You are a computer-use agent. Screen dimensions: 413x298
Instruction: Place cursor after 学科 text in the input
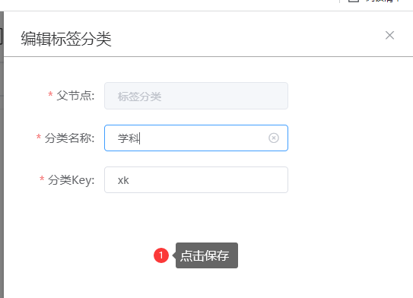pyautogui.click(x=140, y=138)
